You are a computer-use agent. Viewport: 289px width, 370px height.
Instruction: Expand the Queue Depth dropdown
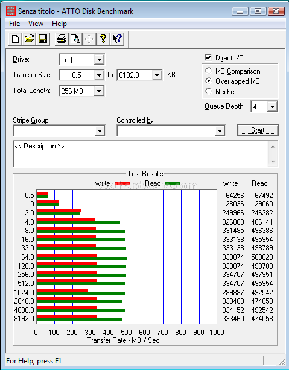(x=272, y=106)
